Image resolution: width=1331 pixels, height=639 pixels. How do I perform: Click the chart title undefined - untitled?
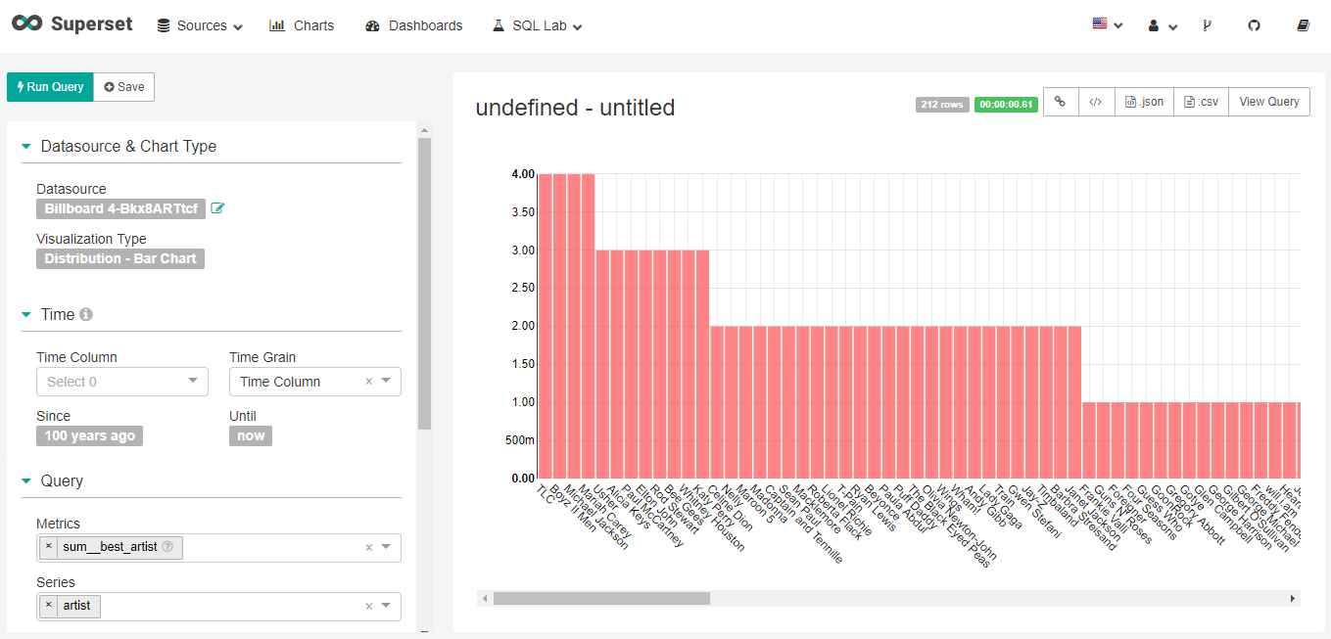(x=575, y=108)
